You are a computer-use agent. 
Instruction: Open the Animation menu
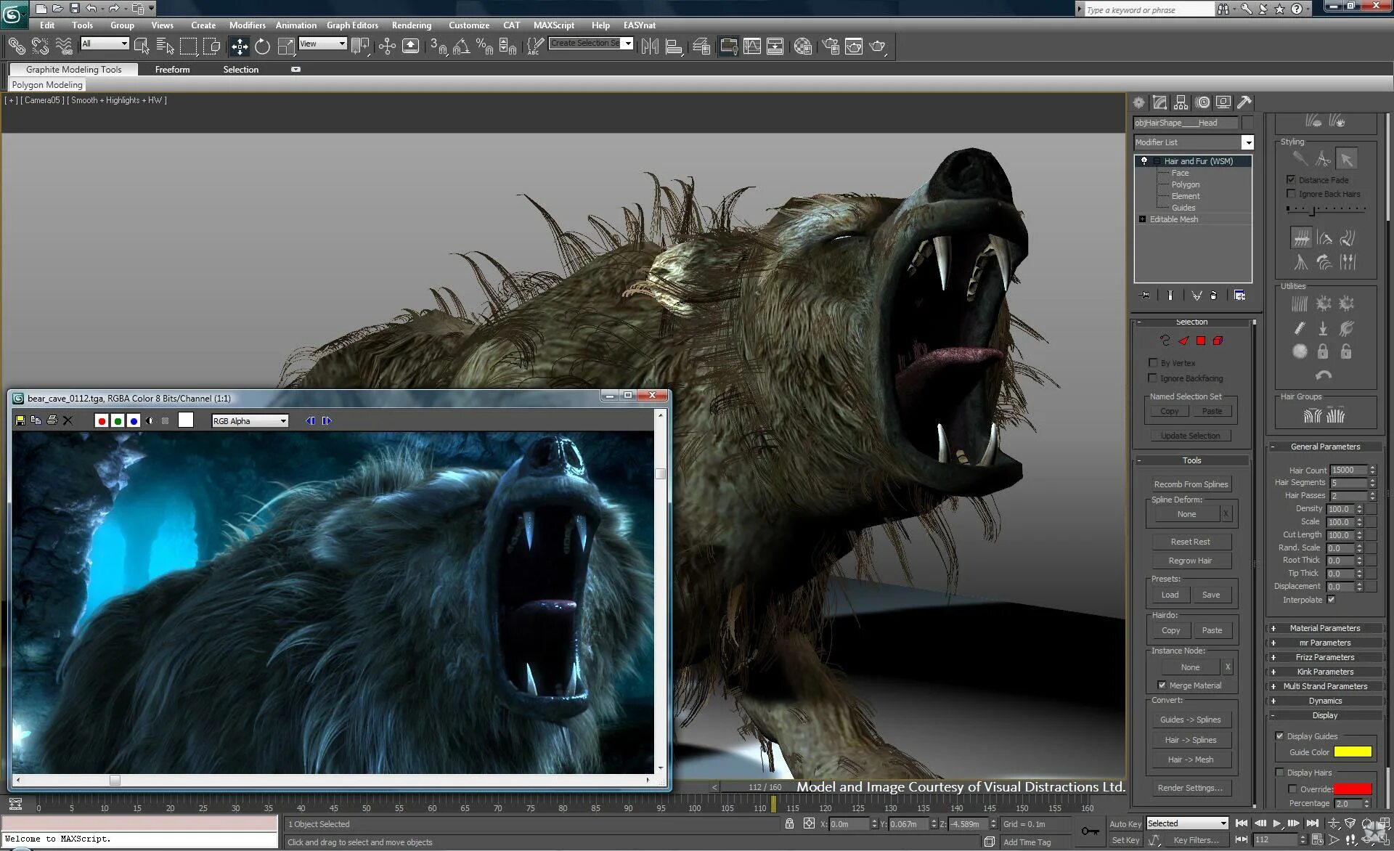(295, 25)
